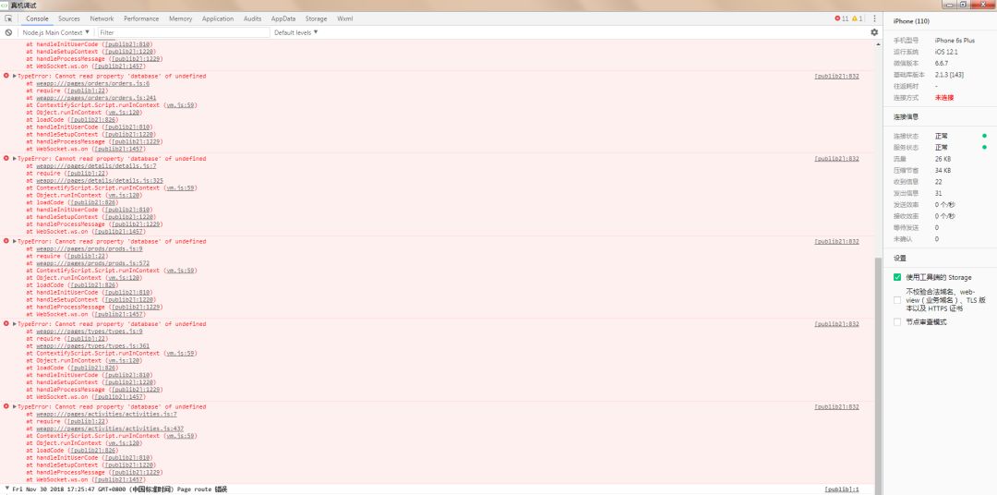Screen dimensions: 997x495
Task: Enable the 节点审查模式 checkbox
Action: tap(897, 322)
